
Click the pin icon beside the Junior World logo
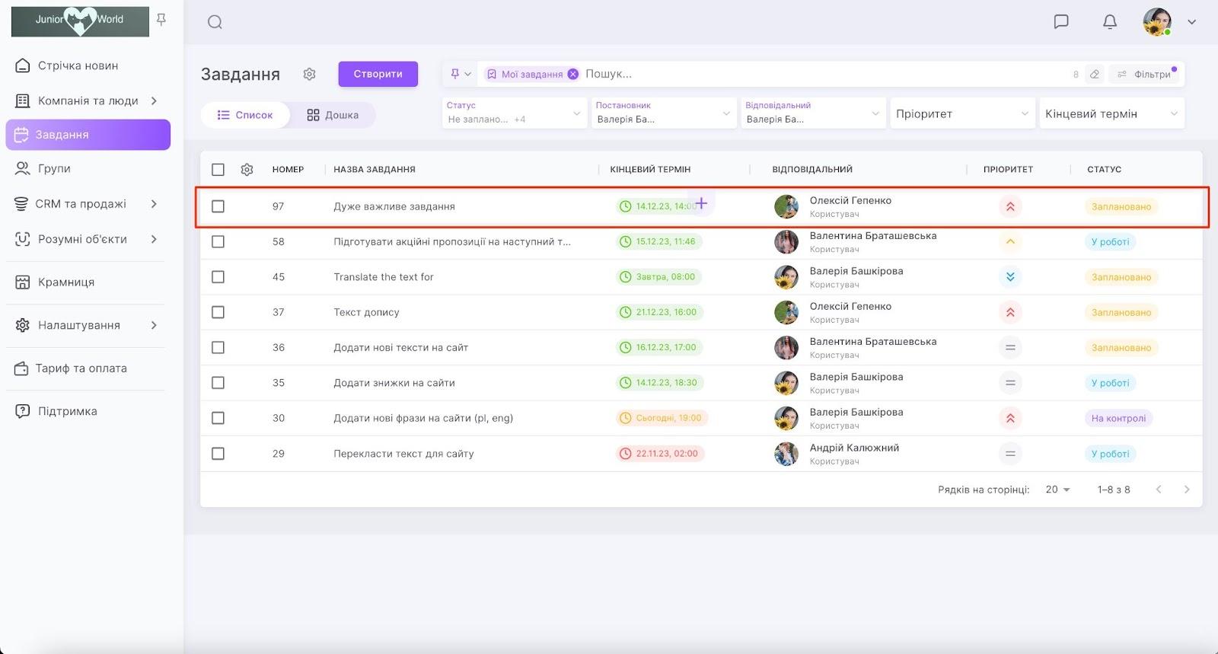tap(161, 20)
